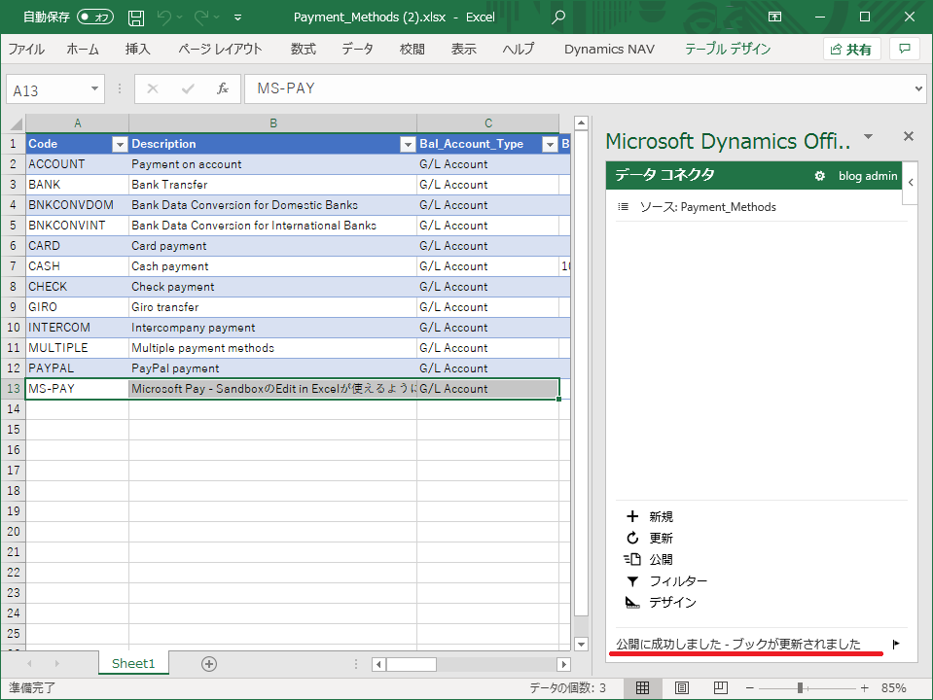Click the ソース list icon
933x700 pixels.
[x=623, y=207]
